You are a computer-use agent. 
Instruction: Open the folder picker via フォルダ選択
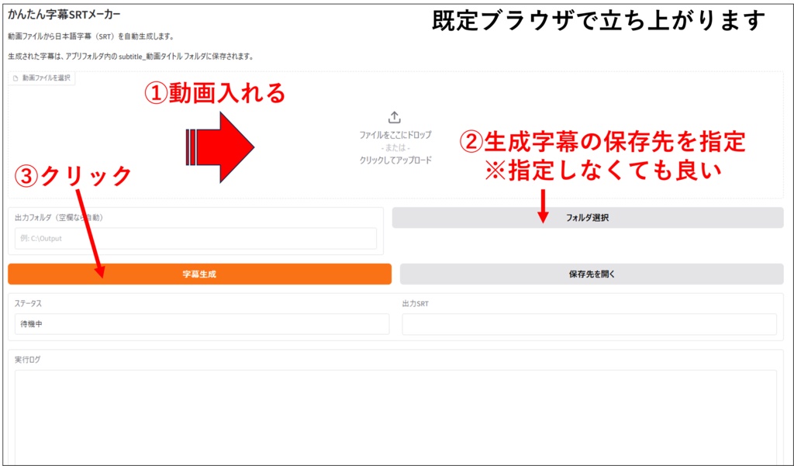coord(588,218)
